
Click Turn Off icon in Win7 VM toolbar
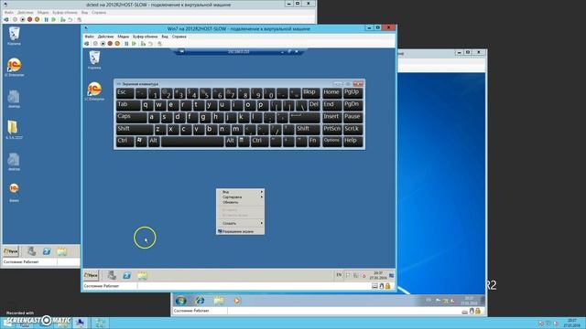(x=103, y=44)
